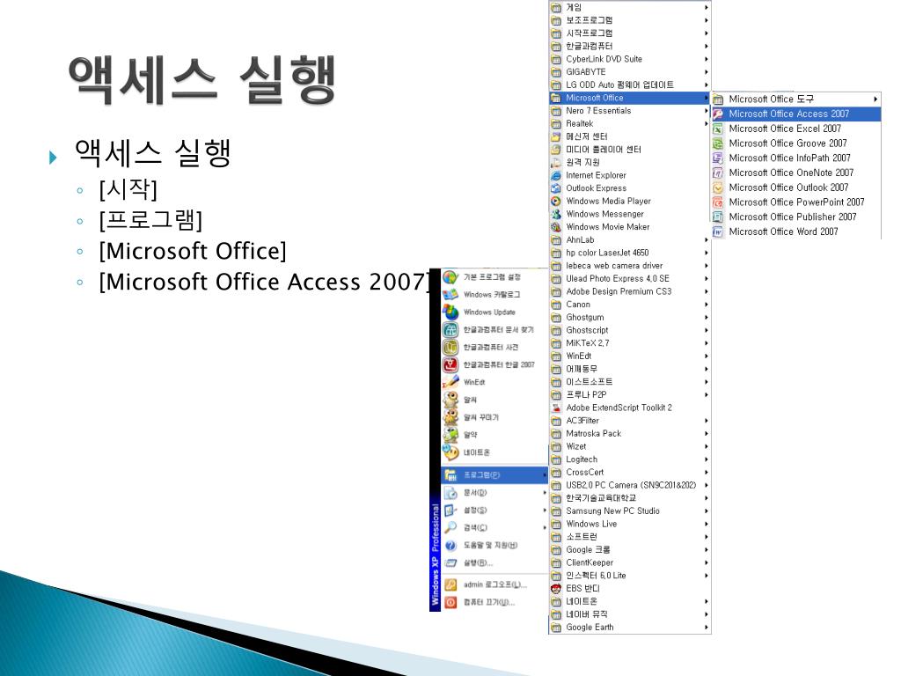Select the Windows Messenger entry
Viewport: 901px width, 676px height.
click(630, 214)
